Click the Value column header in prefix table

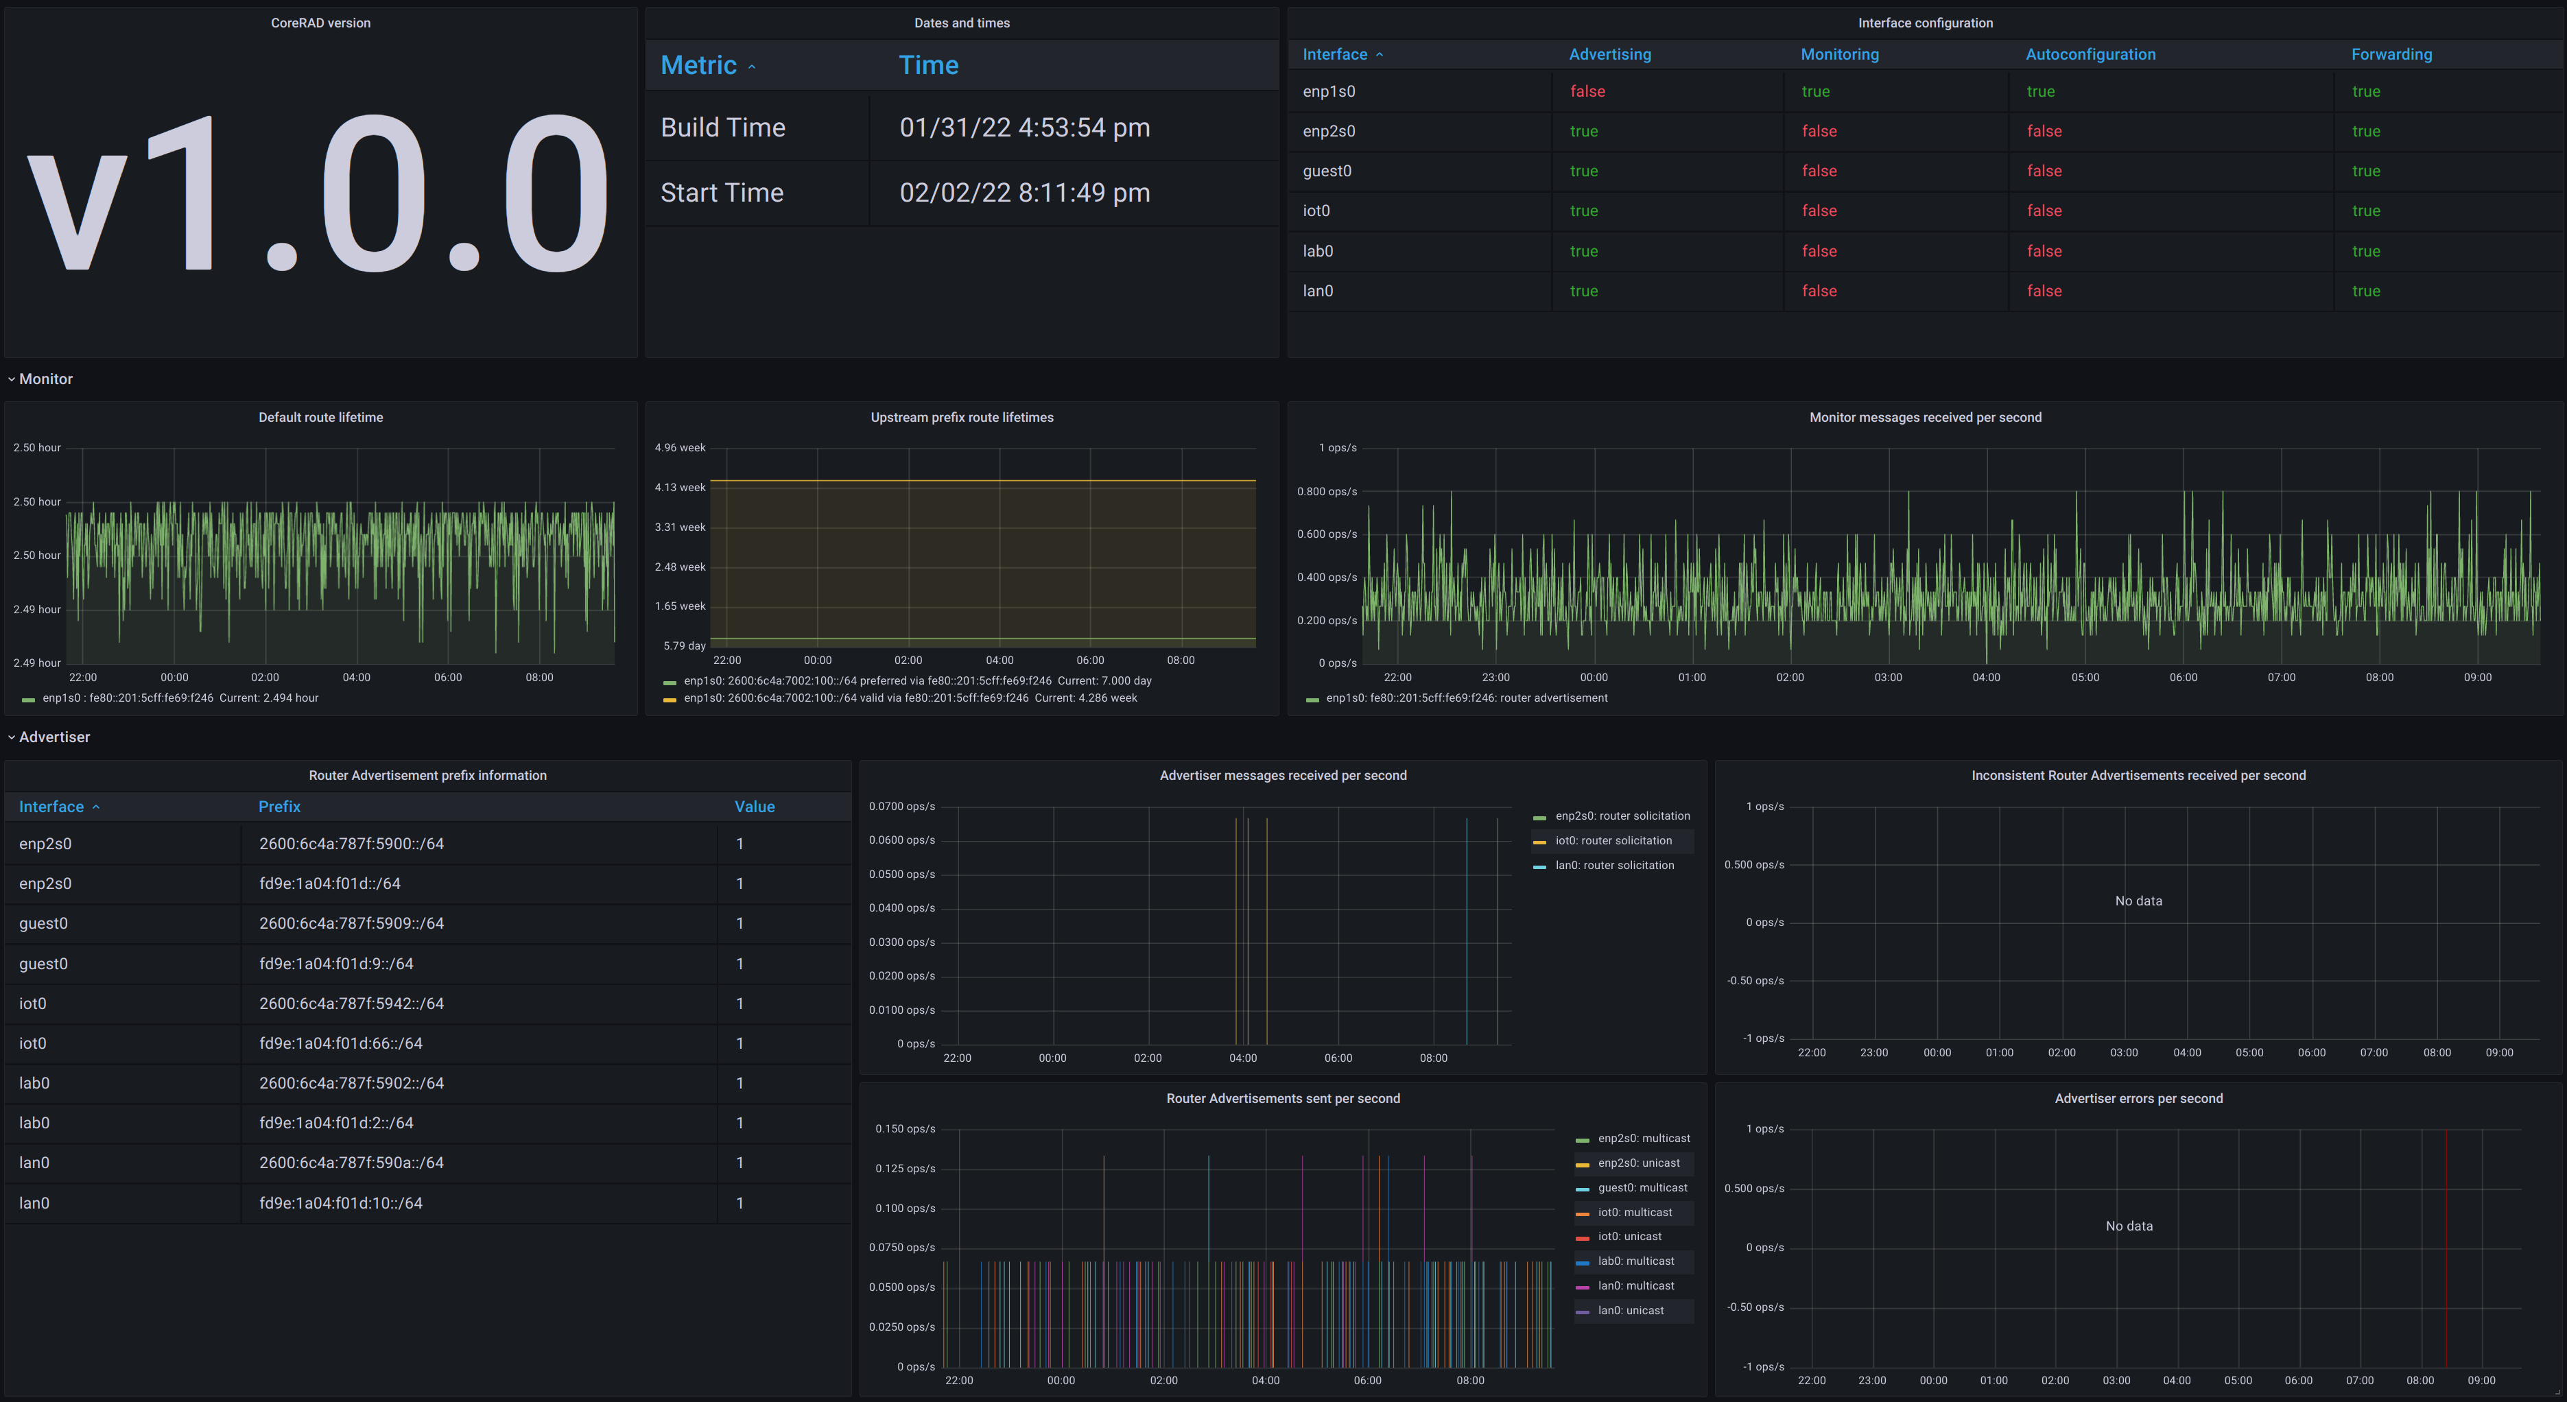tap(755, 806)
